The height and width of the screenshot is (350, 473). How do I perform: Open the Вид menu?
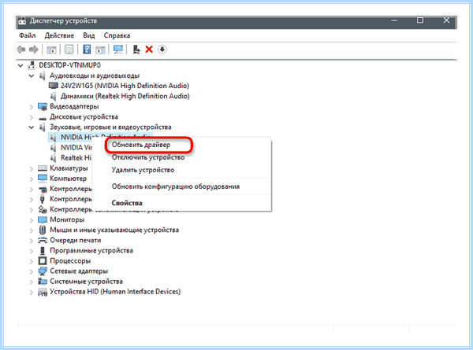89,35
